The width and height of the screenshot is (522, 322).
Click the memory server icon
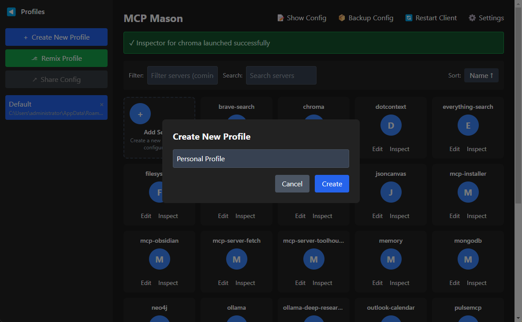click(x=391, y=259)
